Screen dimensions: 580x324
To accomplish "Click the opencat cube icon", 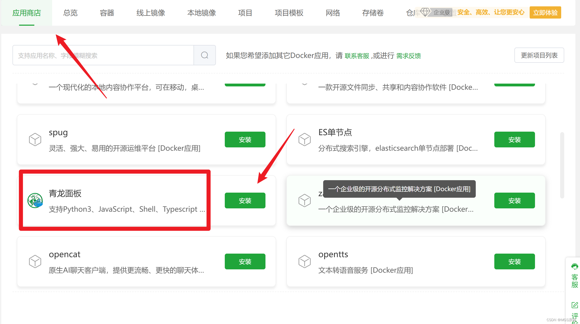I will click(x=35, y=261).
